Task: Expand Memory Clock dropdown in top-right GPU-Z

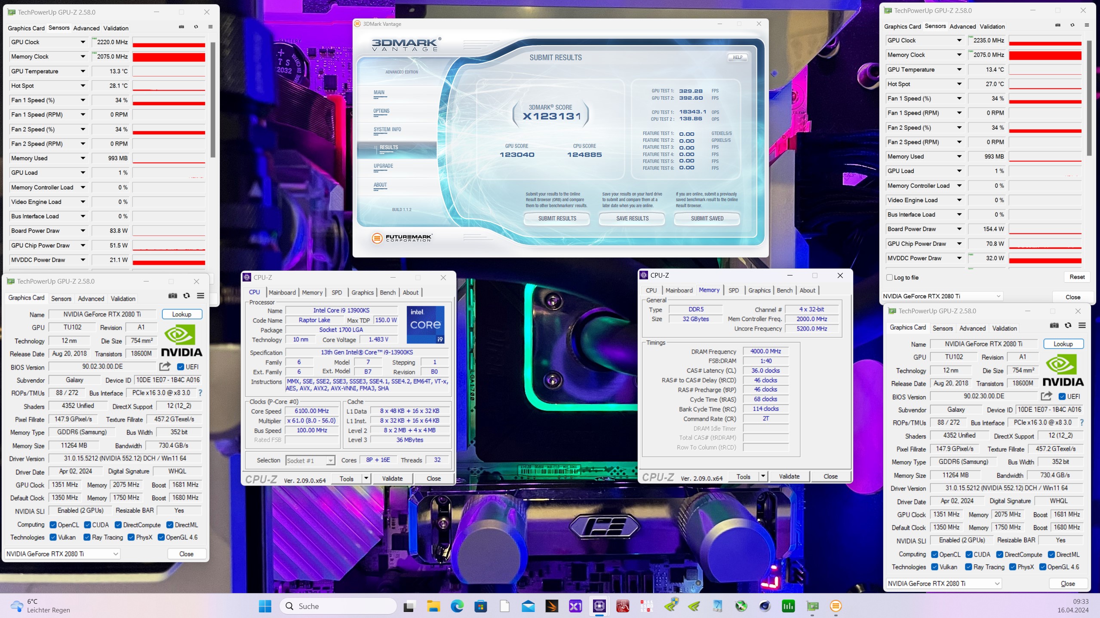Action: [x=959, y=55]
